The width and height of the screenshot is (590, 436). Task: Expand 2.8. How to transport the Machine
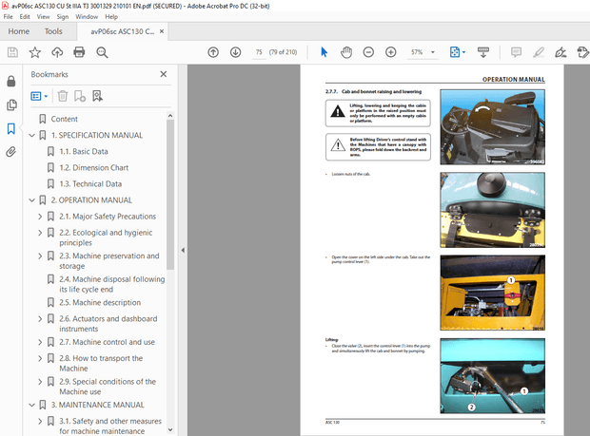tap(40, 358)
